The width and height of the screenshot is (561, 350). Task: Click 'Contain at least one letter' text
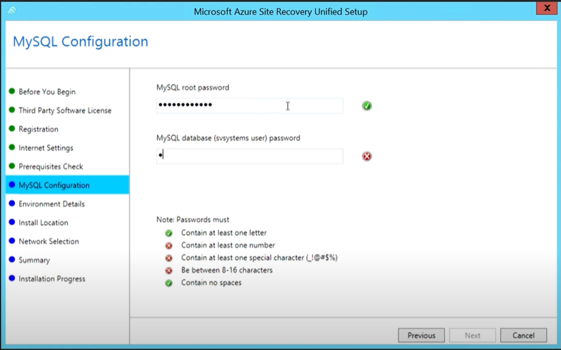[x=224, y=233]
